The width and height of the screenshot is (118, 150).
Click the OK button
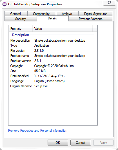click(58, 142)
